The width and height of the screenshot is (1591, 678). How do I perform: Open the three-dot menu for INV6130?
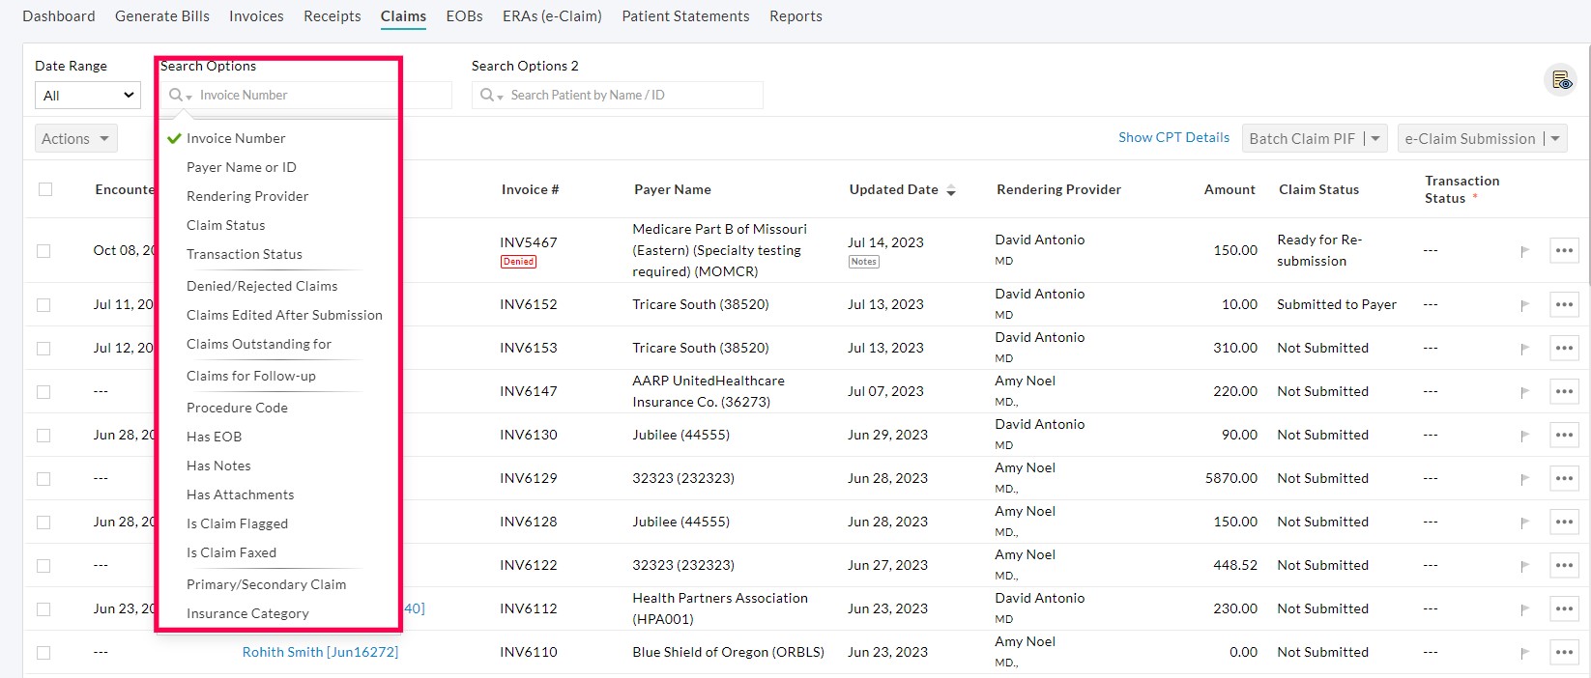pos(1564,435)
